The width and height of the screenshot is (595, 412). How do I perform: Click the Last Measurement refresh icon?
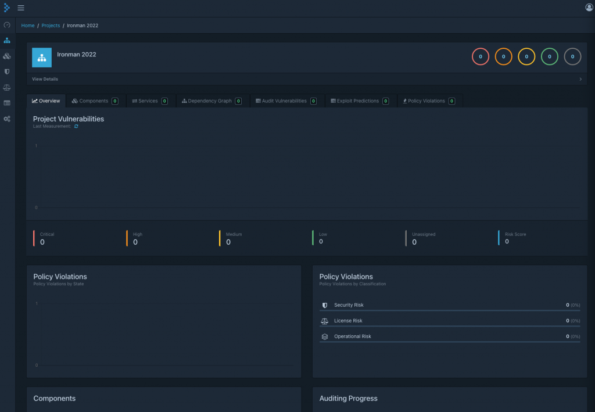pyautogui.click(x=76, y=126)
